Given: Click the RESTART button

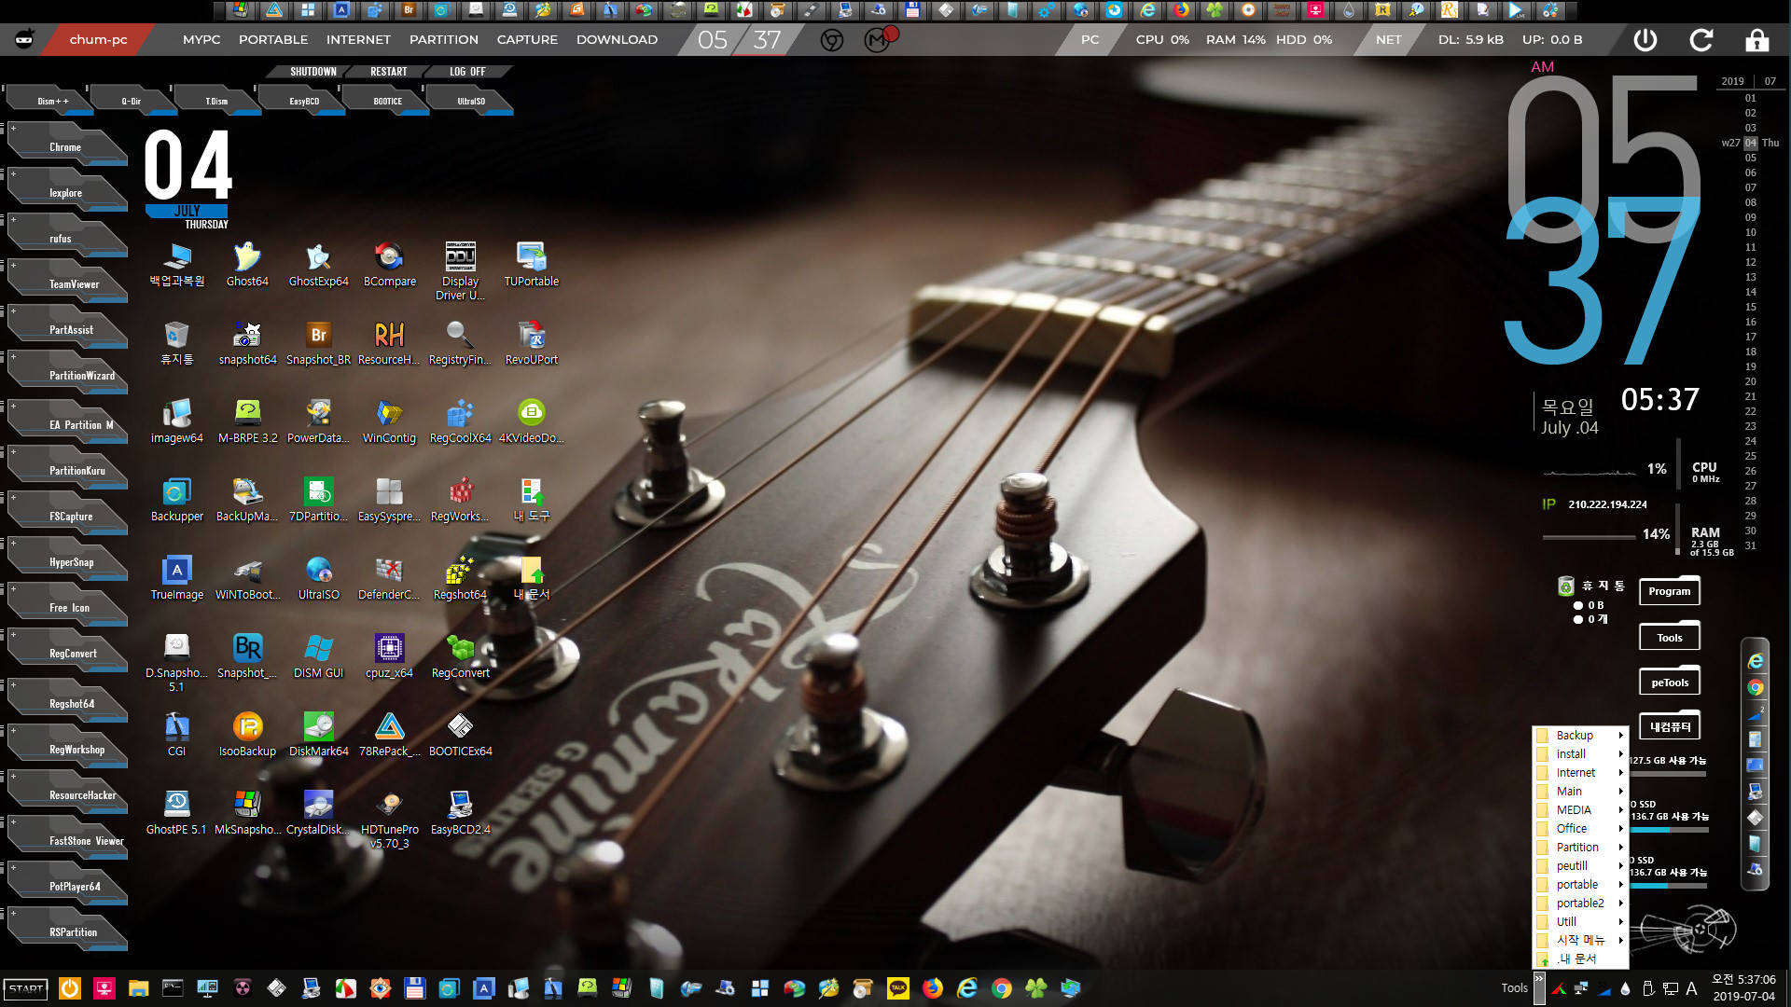Looking at the screenshot, I should tap(388, 72).
